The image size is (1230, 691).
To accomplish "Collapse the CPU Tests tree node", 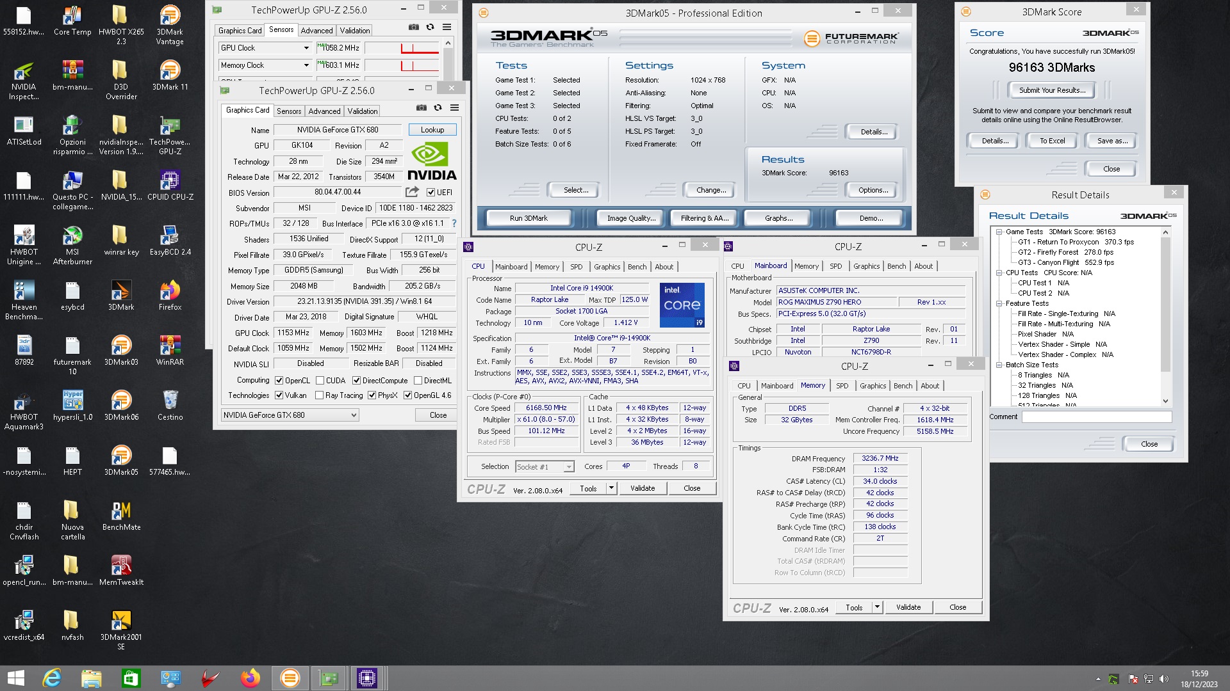I will (x=999, y=273).
